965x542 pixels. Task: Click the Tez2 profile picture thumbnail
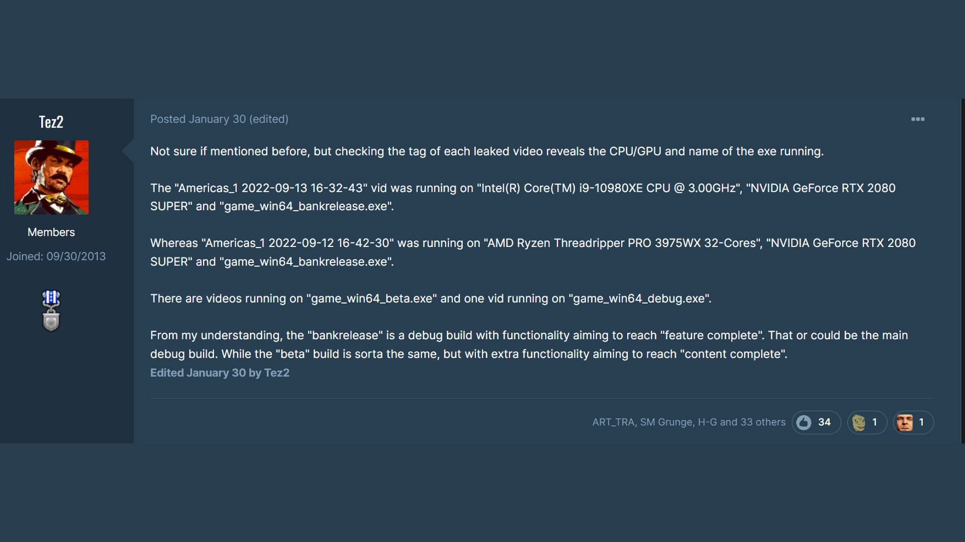coord(51,177)
